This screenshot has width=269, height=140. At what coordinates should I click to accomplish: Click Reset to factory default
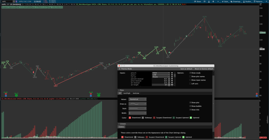coord(204,69)
